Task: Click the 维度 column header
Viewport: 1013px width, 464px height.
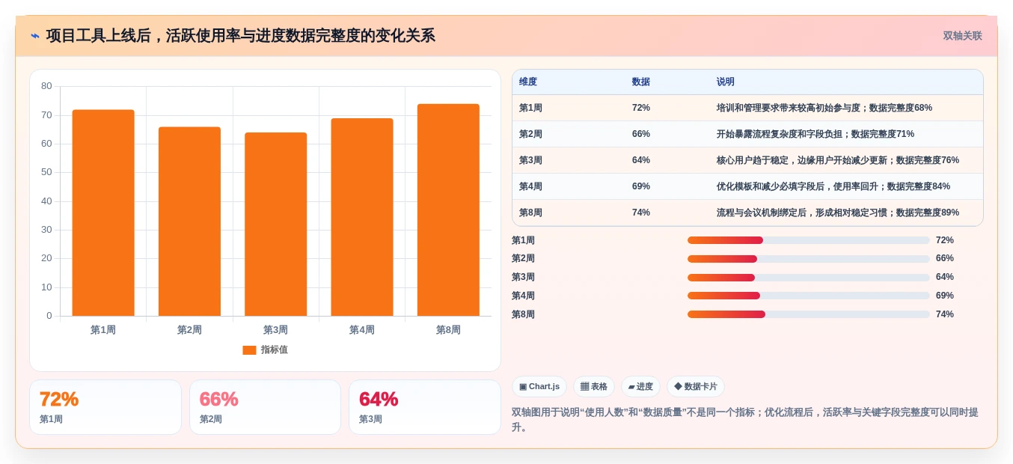Action: click(528, 82)
